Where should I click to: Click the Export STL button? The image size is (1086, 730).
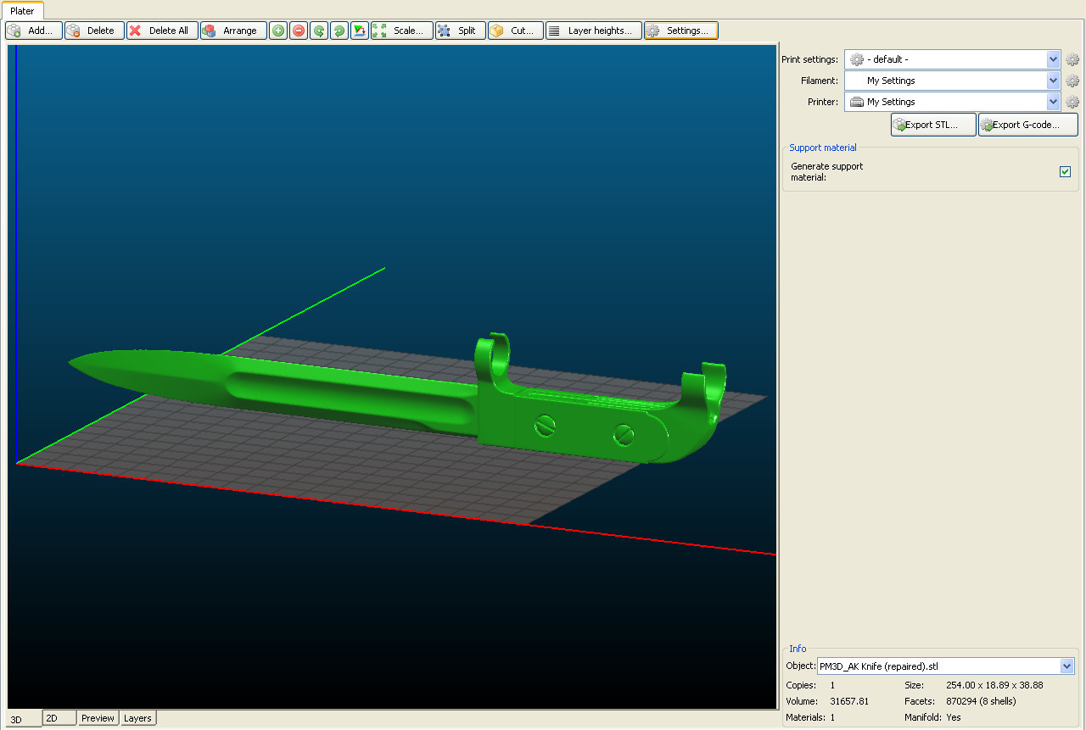[x=932, y=125]
